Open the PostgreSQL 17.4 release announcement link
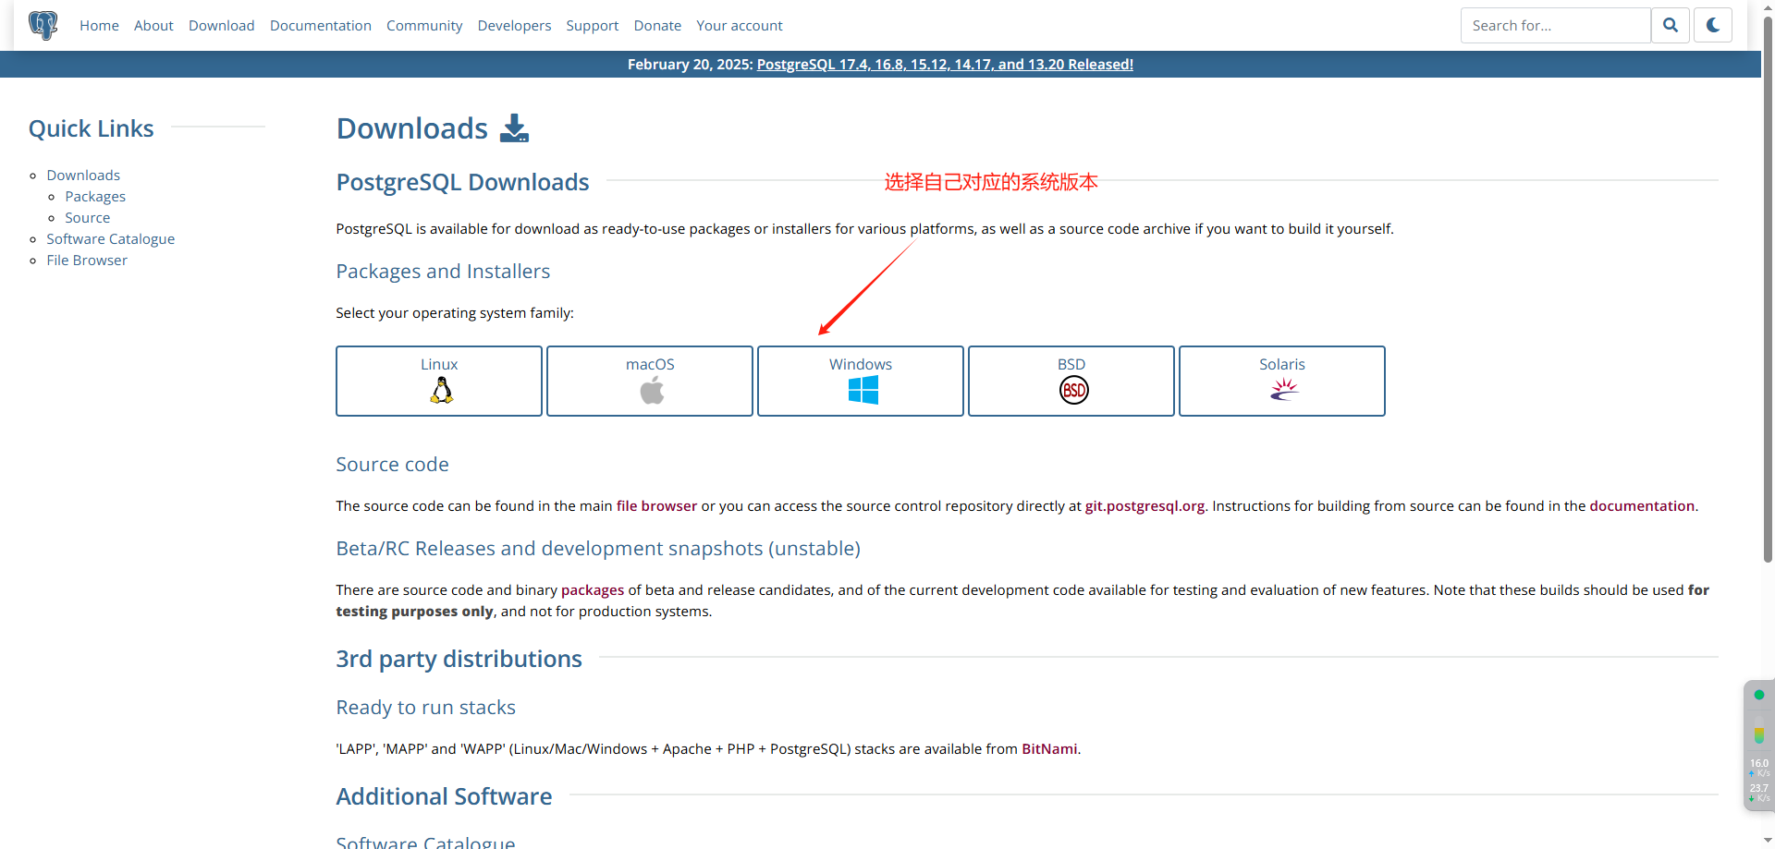 (945, 65)
